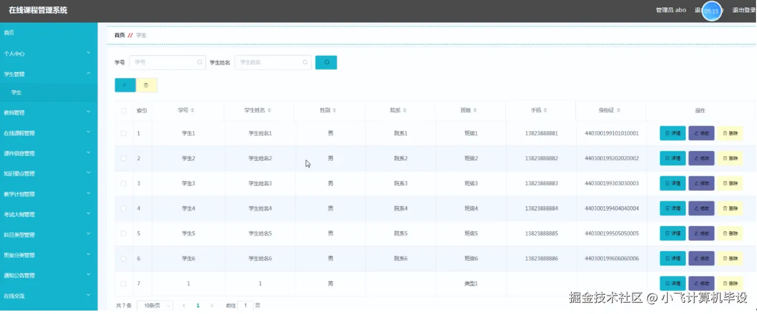757x314 pixels.
Task: Click 退出登录 in the top bar
Action: click(x=744, y=10)
